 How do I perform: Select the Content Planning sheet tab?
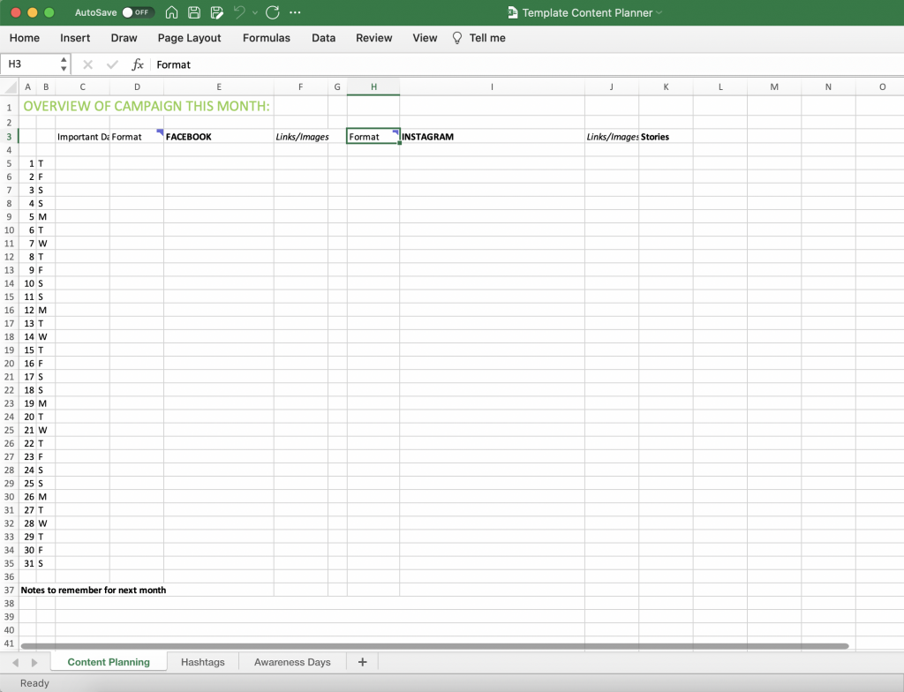coord(109,662)
